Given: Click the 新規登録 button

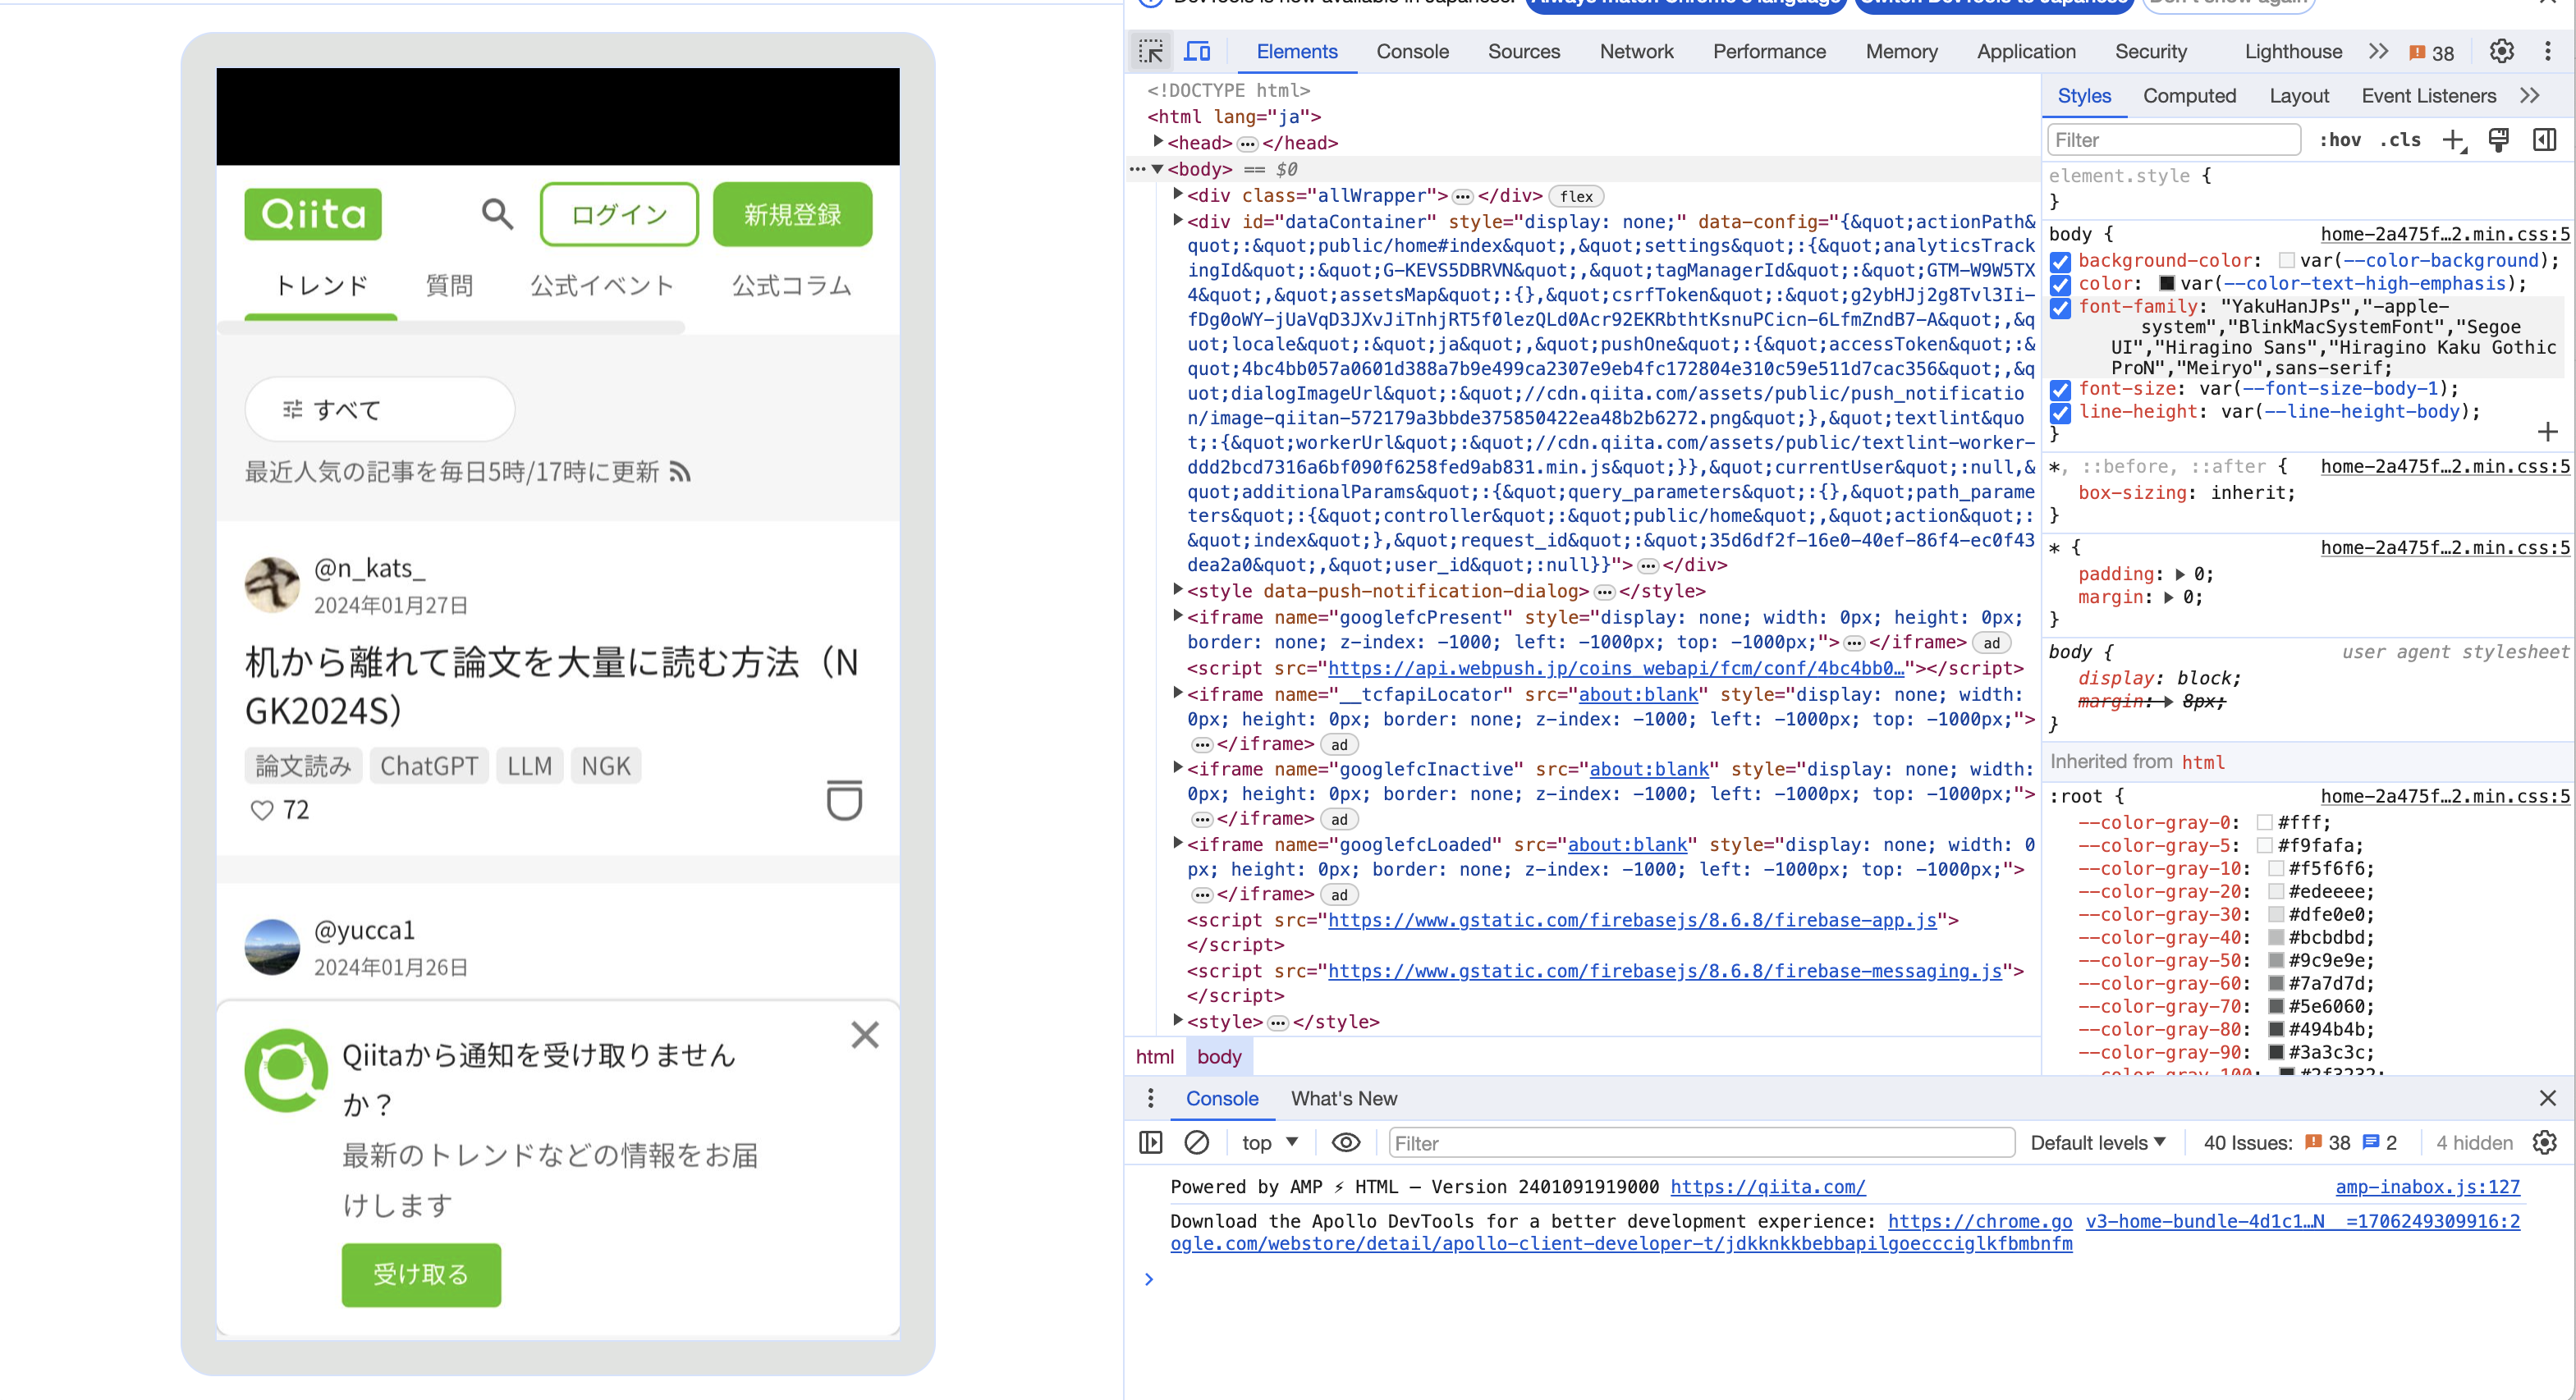Looking at the screenshot, I should (x=792, y=214).
